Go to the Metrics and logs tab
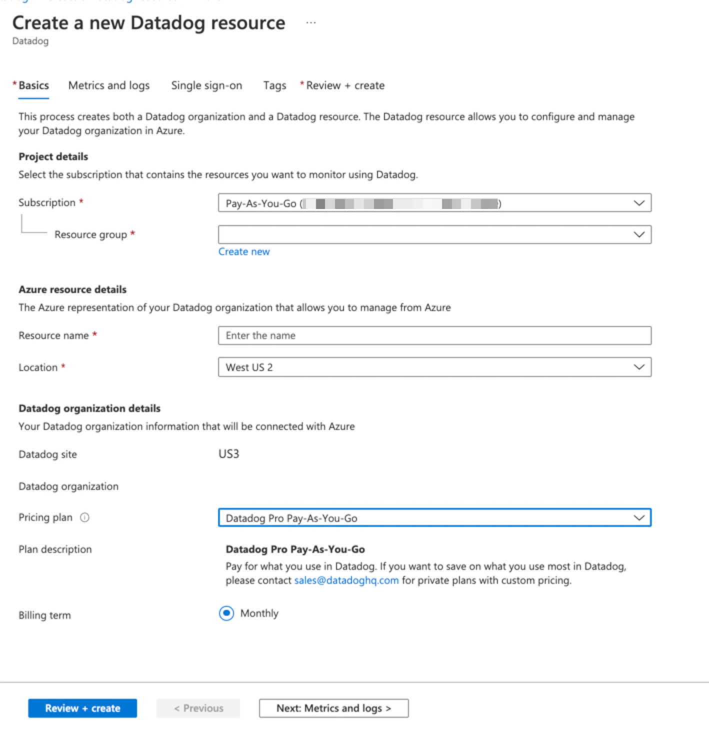This screenshot has width=709, height=729. 109,85
